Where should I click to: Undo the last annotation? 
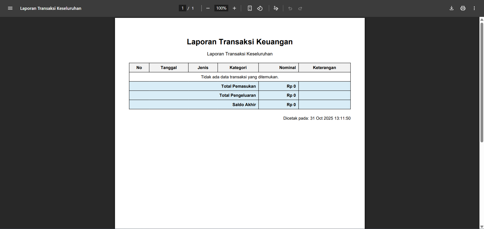(290, 8)
